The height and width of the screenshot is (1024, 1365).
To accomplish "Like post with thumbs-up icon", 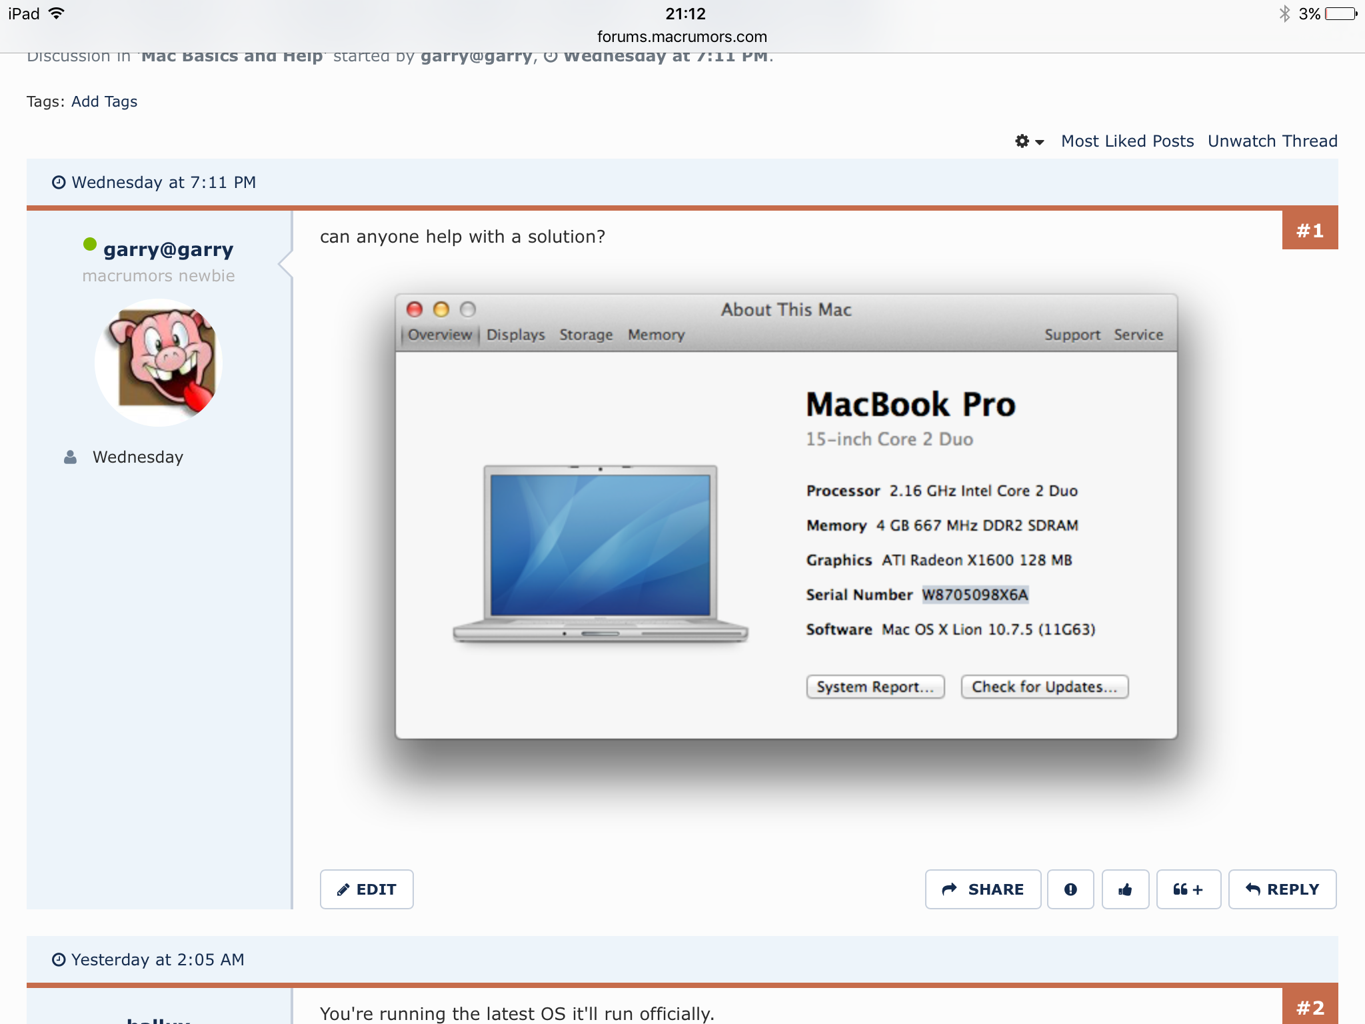I will 1125,889.
